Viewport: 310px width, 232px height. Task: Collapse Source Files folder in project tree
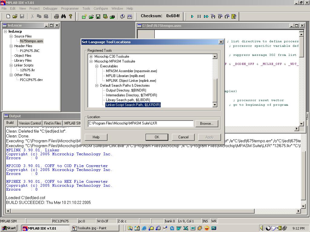(x=11, y=36)
